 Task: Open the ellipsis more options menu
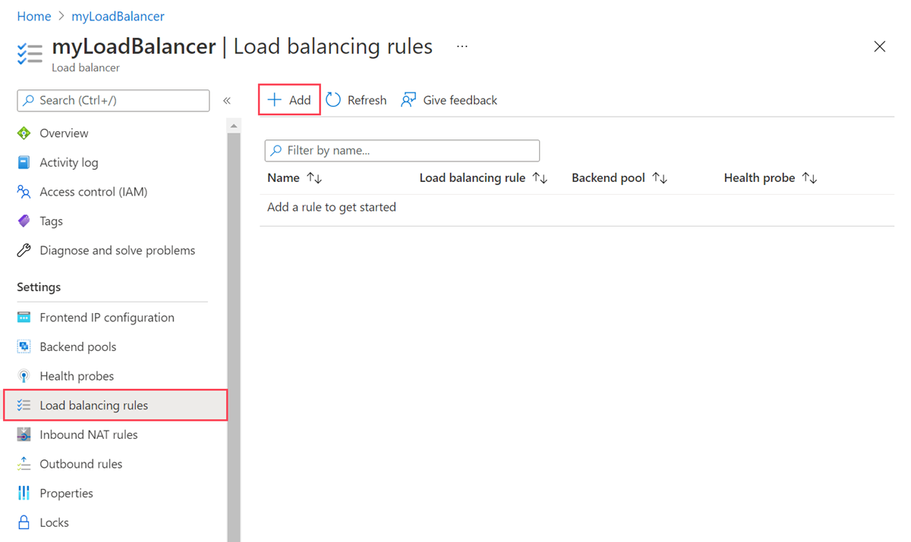[462, 46]
